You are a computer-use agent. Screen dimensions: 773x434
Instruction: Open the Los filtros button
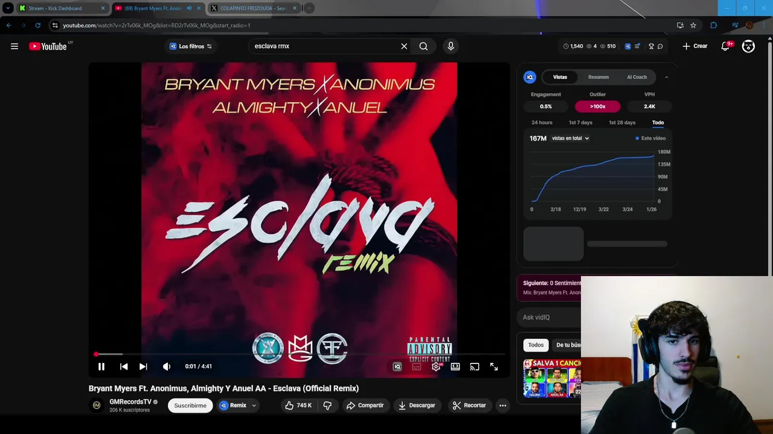[x=191, y=46]
